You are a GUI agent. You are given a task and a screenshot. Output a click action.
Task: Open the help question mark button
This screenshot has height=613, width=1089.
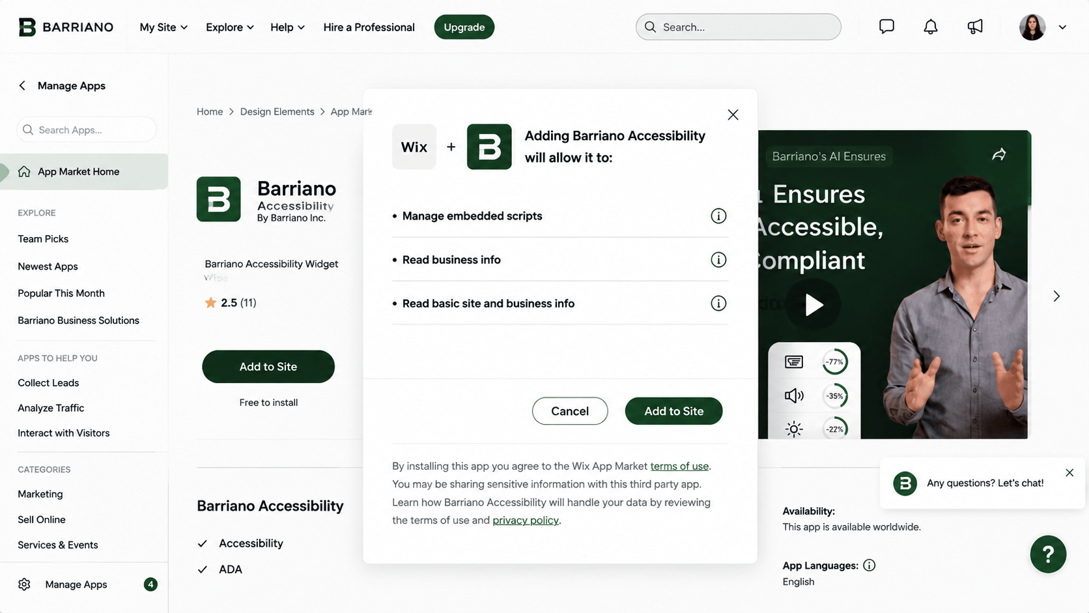1048,554
